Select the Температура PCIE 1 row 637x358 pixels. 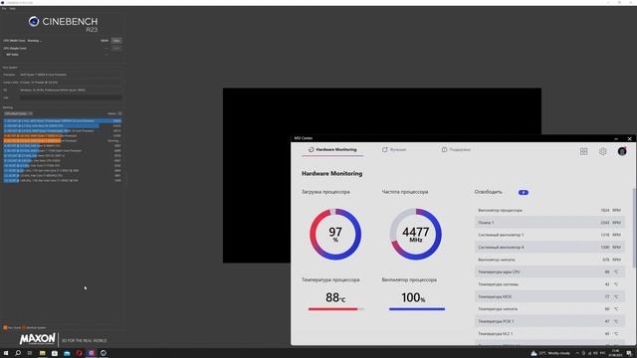[x=549, y=321]
